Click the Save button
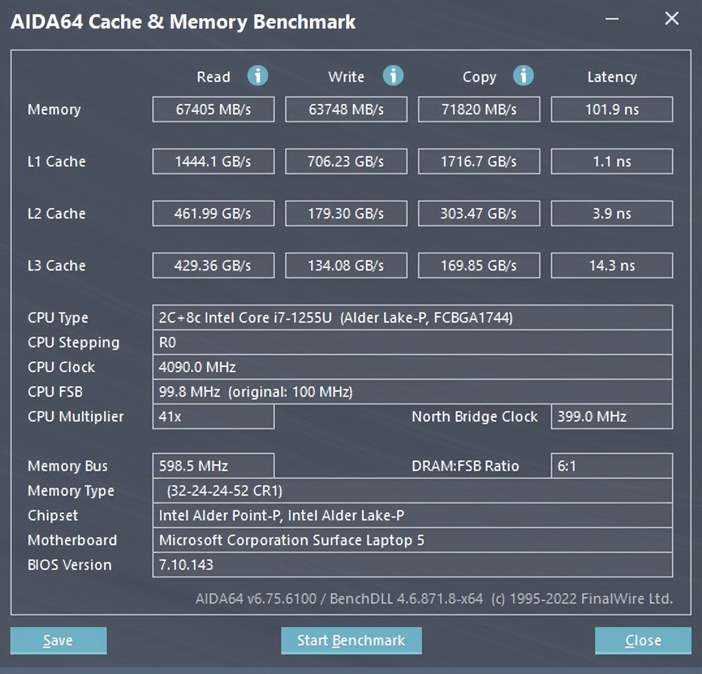The image size is (702, 674). (x=58, y=640)
